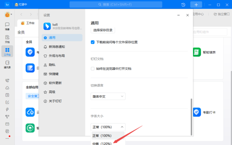Open 关于钉钉 settings section
232x145 pixels.
pyautogui.click(x=62, y=101)
